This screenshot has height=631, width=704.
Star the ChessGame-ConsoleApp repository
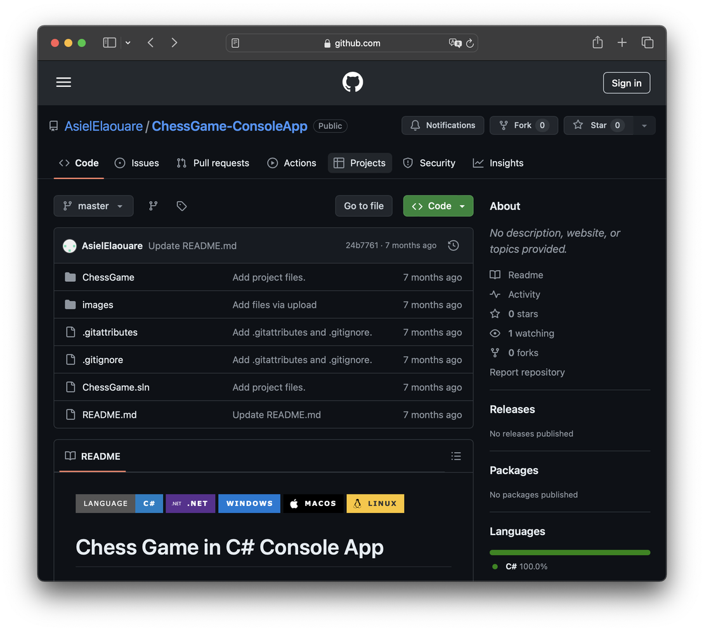click(x=597, y=125)
